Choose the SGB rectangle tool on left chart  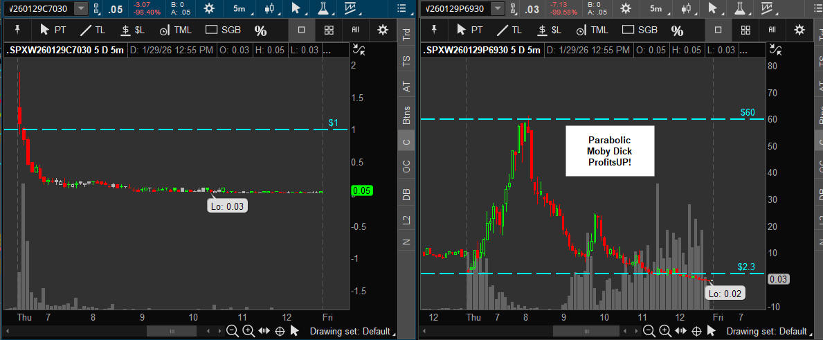(x=224, y=30)
